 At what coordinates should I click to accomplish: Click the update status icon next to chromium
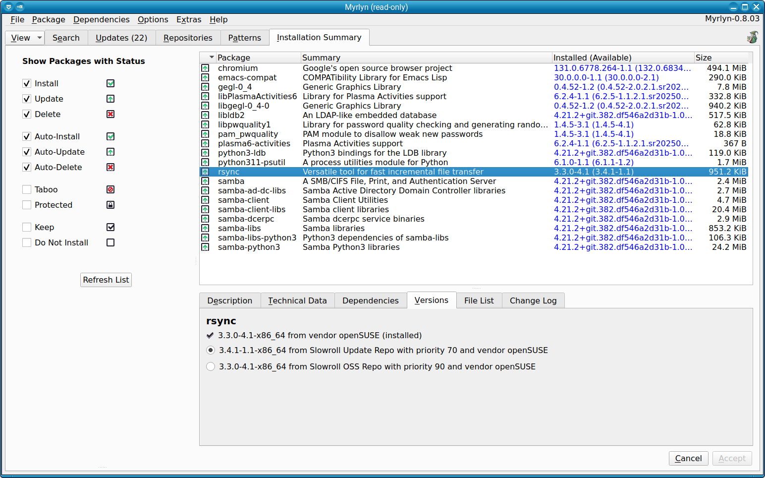pyautogui.click(x=205, y=68)
